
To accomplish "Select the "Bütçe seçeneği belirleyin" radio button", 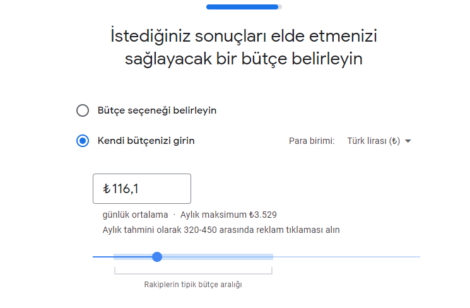I will click(x=83, y=110).
